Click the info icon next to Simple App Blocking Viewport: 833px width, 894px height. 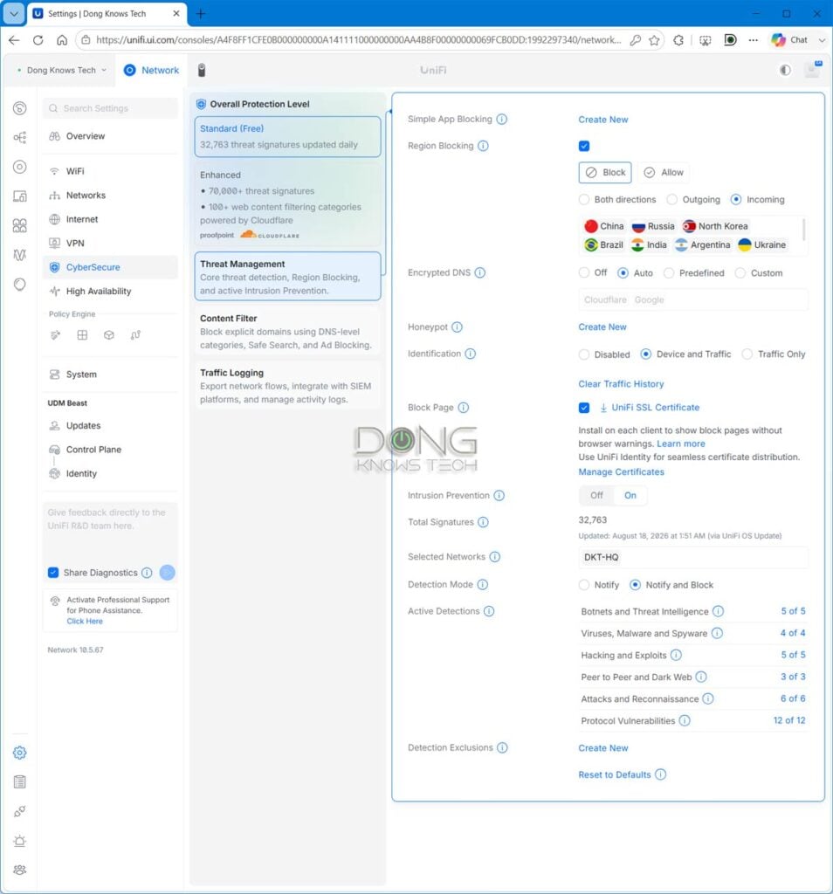502,119
